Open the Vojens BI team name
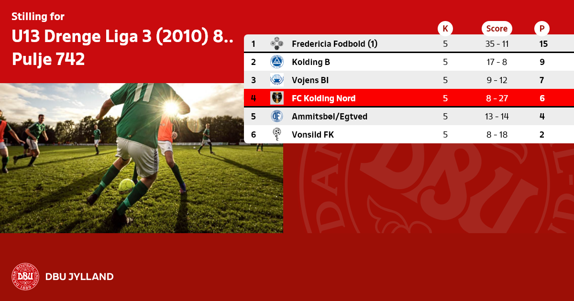 click(x=310, y=80)
